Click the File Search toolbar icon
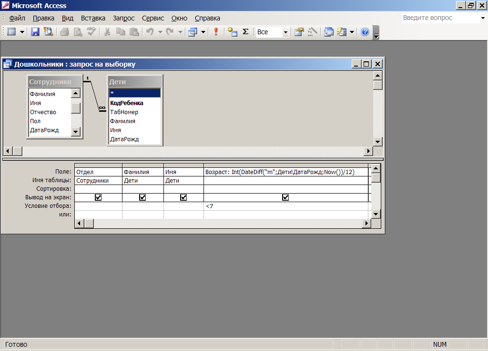 pos(49,32)
